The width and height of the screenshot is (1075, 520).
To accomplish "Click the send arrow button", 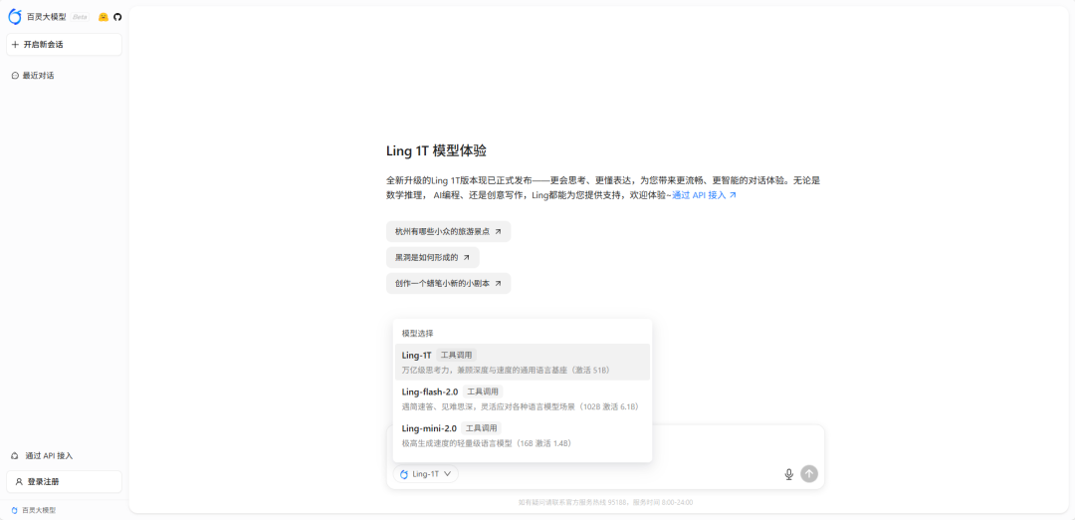I will click(x=809, y=474).
